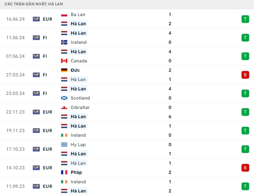The height and width of the screenshot is (195, 254).
Task: Click the Greece flag beside Hy Lạp
Action: click(64, 145)
